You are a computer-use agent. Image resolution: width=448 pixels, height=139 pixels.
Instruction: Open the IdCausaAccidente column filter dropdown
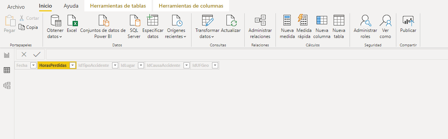pos(187,66)
